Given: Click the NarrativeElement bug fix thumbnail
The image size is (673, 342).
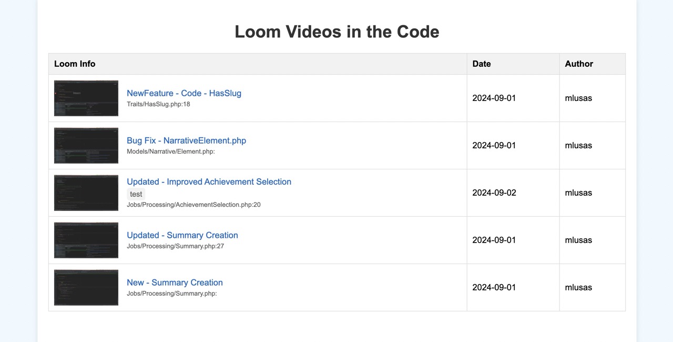Looking at the screenshot, I should click(86, 146).
